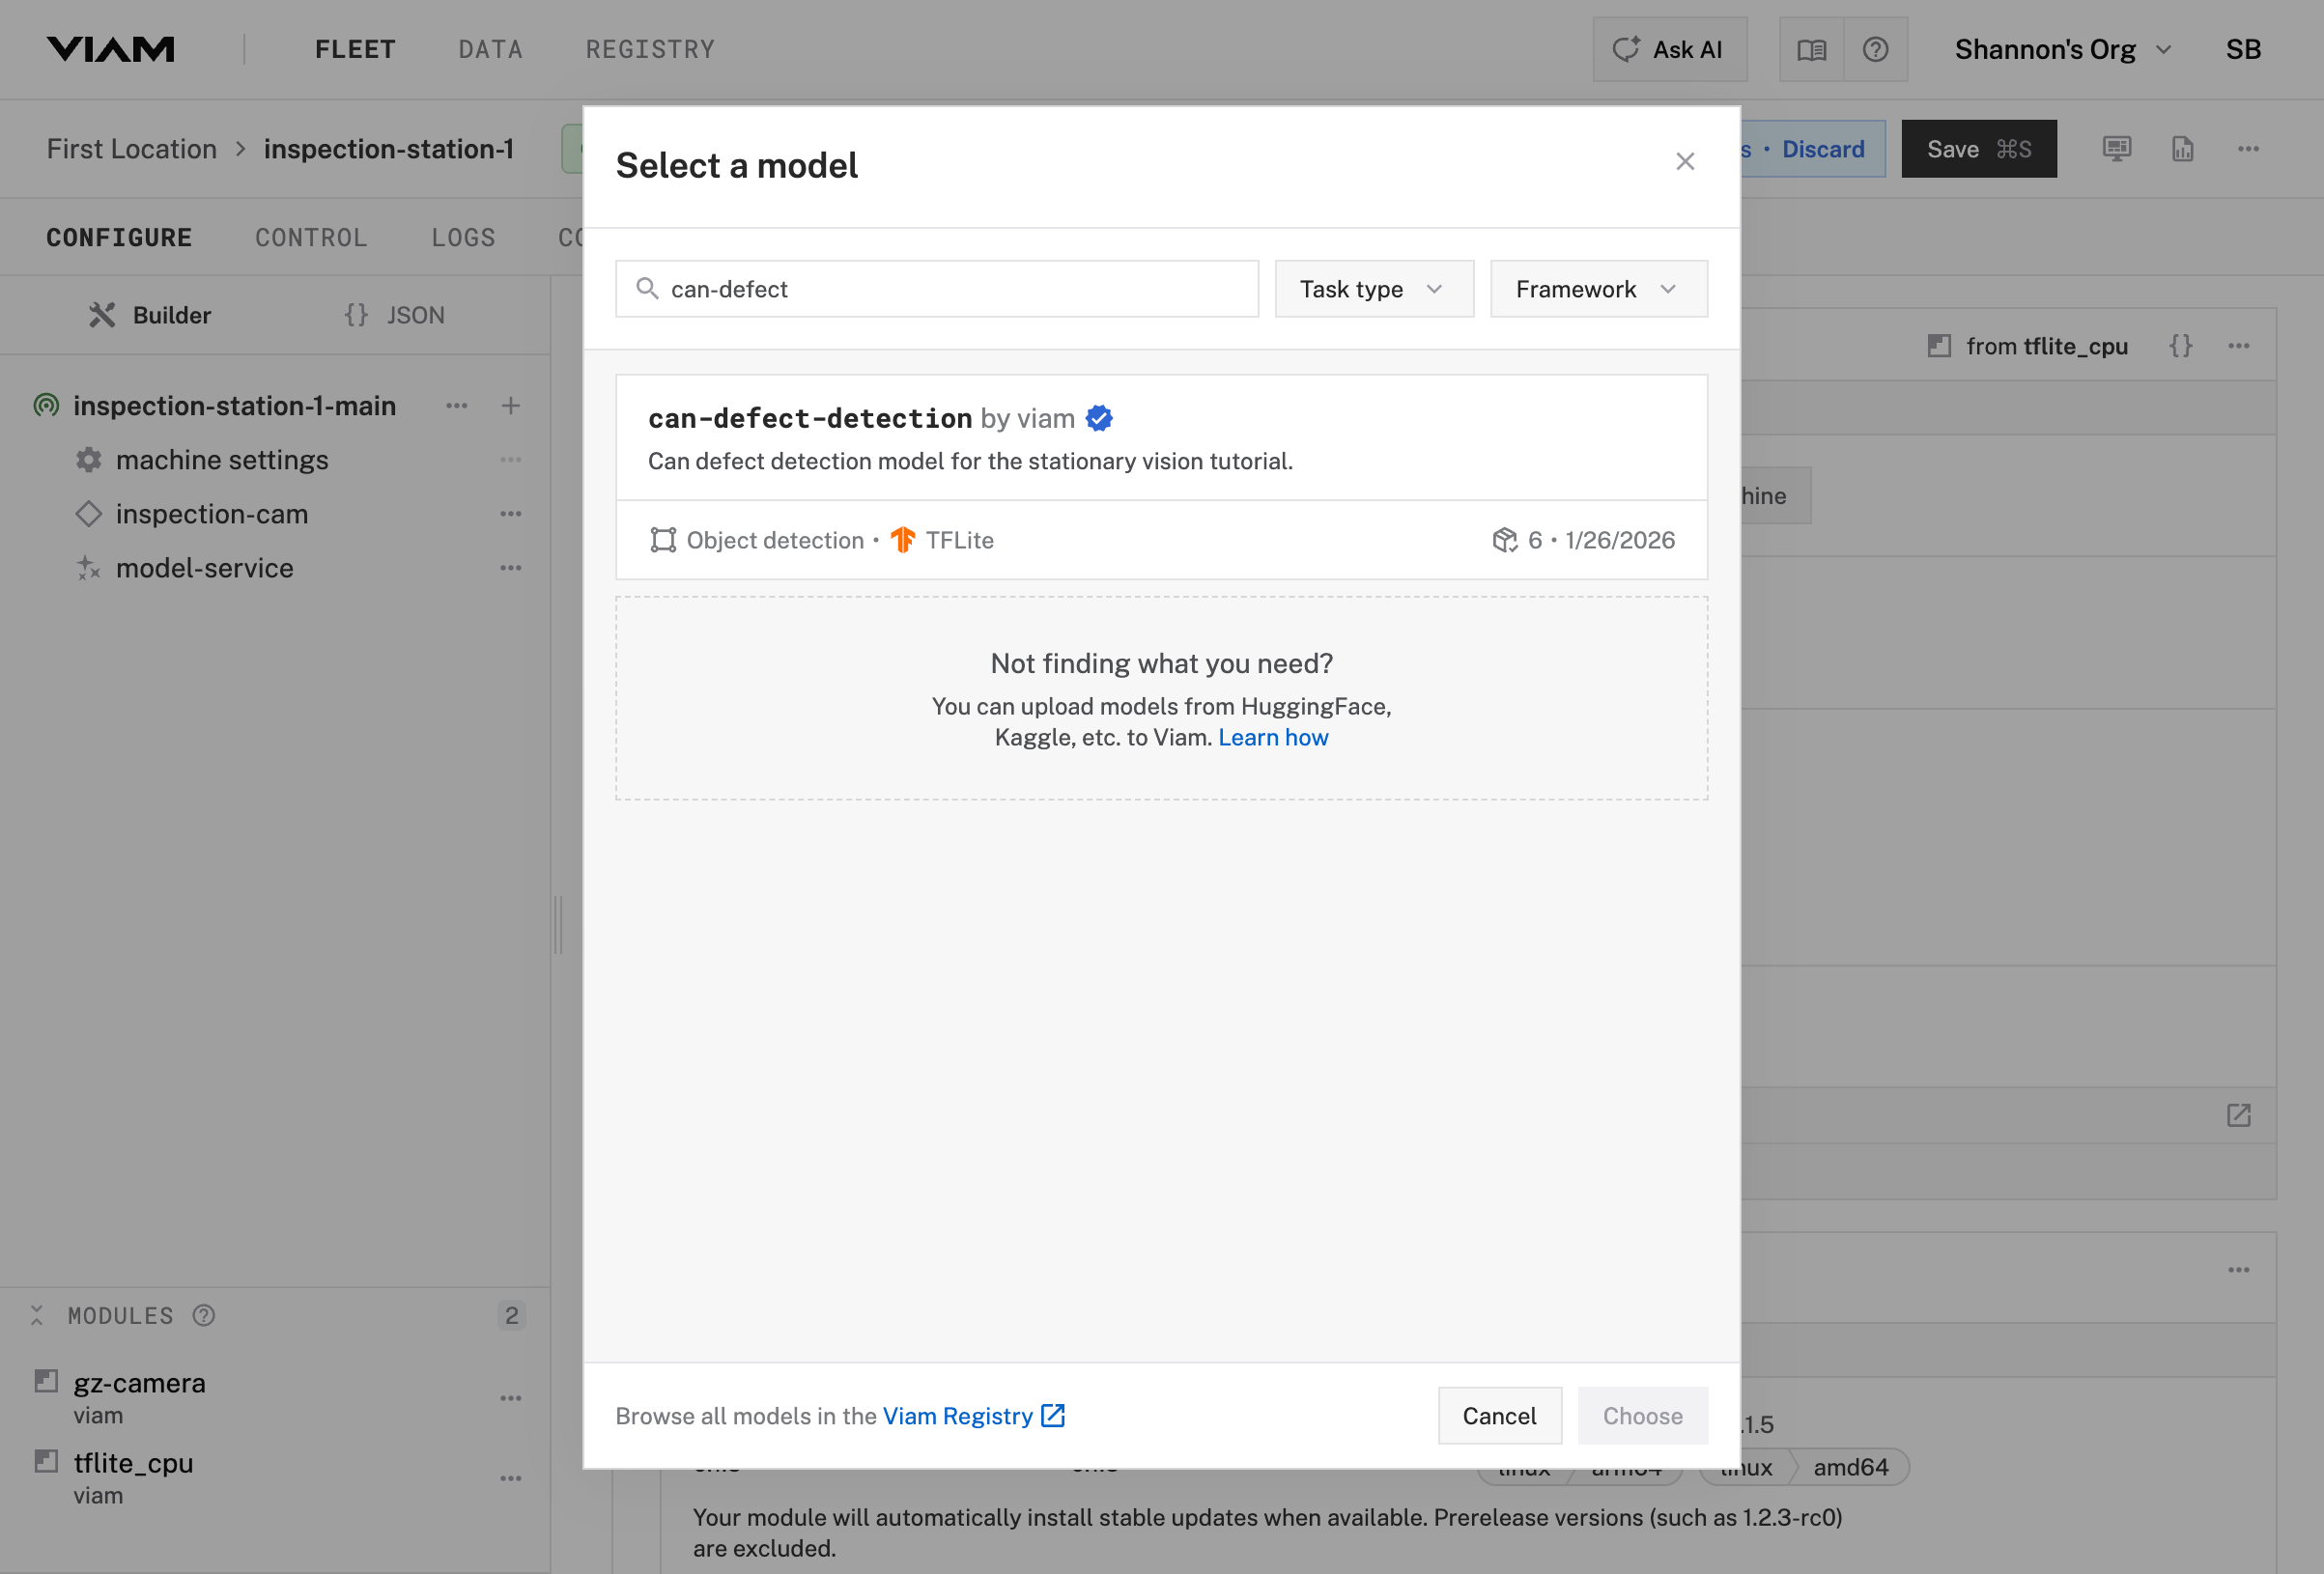Click the TFLite framework icon
Screen dimensions: 2324x1574
[903, 541]
